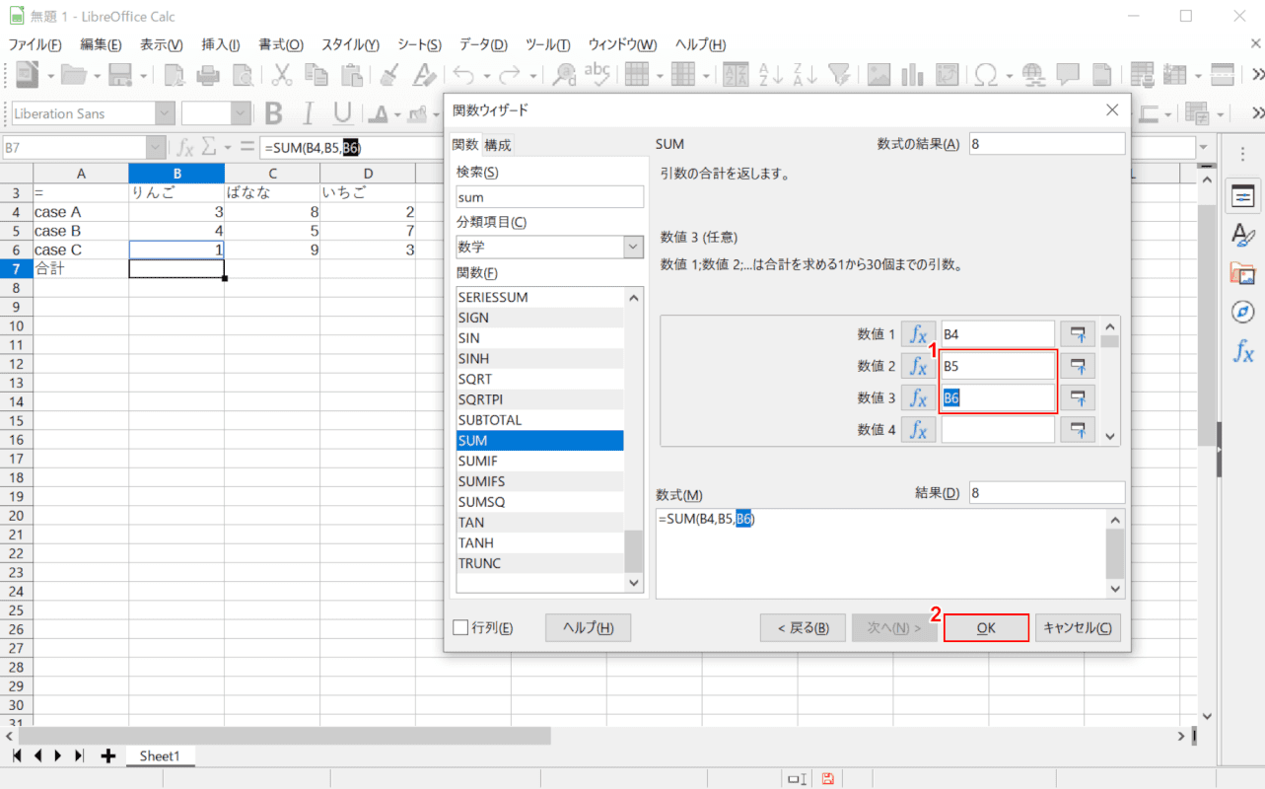Open the font name Liberation Sans dropdown
Screen dimensions: 1265x789
(166, 113)
